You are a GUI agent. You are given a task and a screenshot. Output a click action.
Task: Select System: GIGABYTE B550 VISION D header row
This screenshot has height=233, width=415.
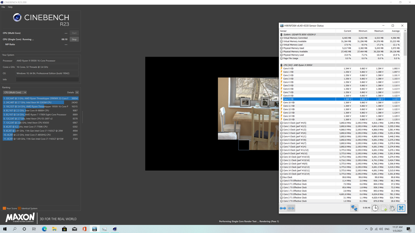point(340,34)
